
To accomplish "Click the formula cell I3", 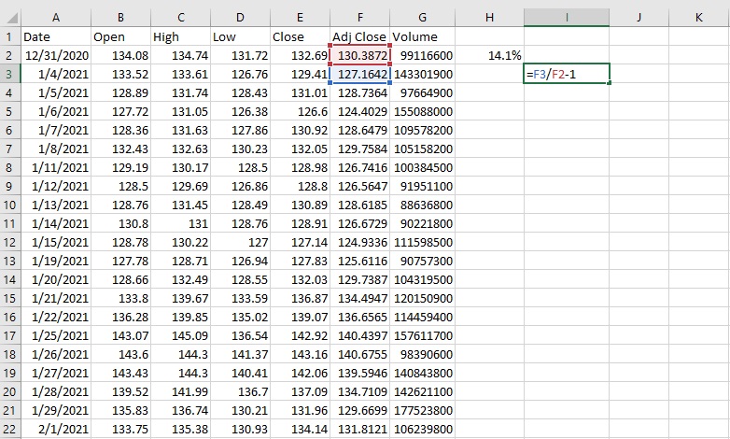I will coord(568,74).
